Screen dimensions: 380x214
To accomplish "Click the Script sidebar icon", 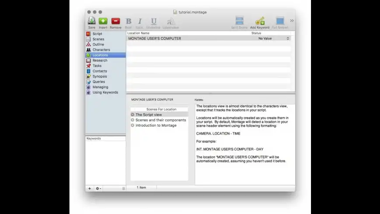I will (89, 34).
